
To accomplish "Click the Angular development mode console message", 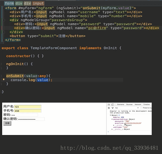I will (131, 112).
